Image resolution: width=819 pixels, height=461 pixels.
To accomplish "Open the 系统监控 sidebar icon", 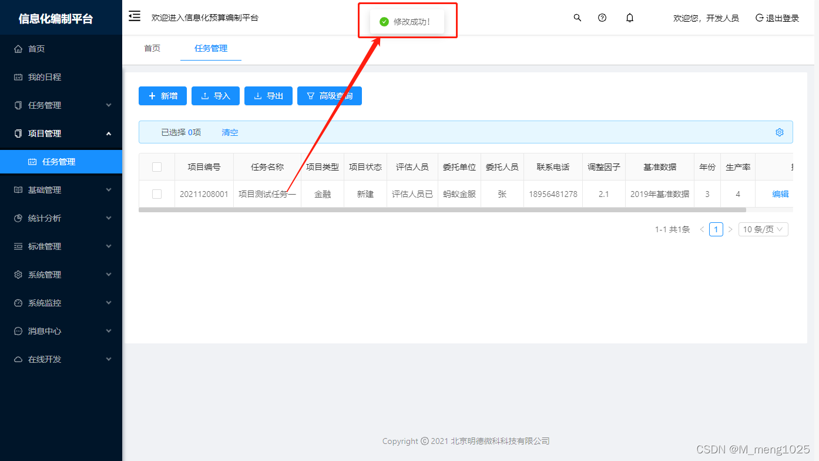I will click(18, 302).
